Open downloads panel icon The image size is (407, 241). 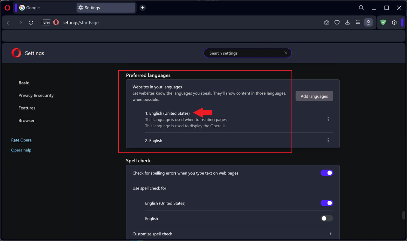pyautogui.click(x=348, y=23)
